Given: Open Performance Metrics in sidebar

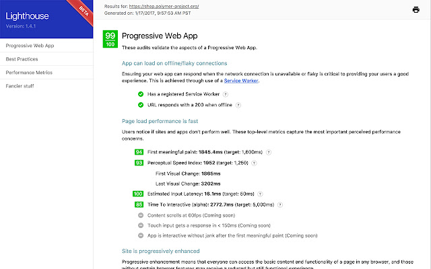Looking at the screenshot, I should (x=46, y=73).
